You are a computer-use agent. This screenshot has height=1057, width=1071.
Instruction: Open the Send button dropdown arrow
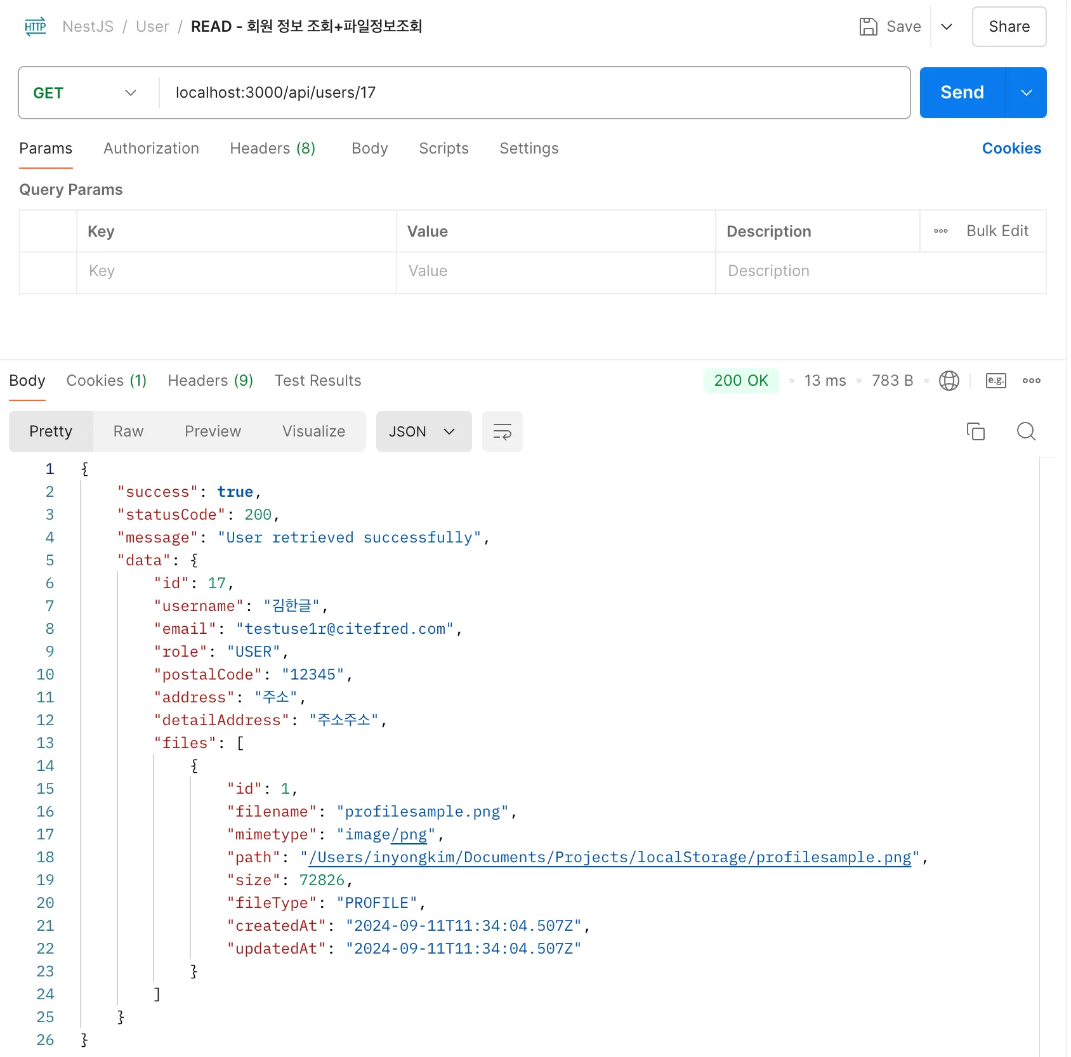[1026, 93]
